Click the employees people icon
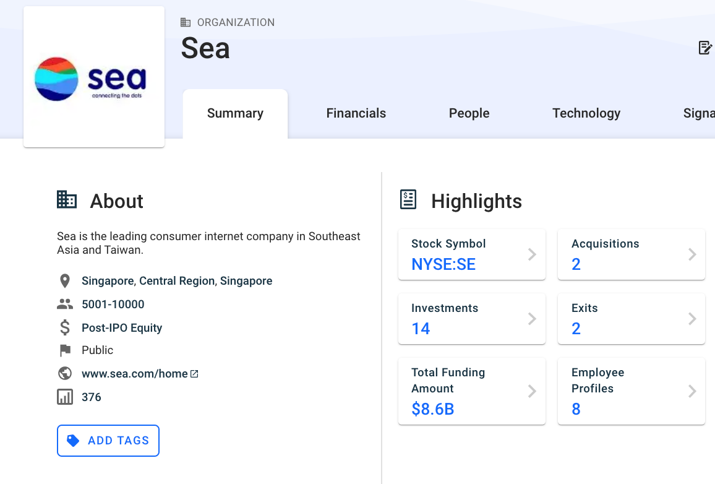The image size is (715, 484). coord(65,304)
